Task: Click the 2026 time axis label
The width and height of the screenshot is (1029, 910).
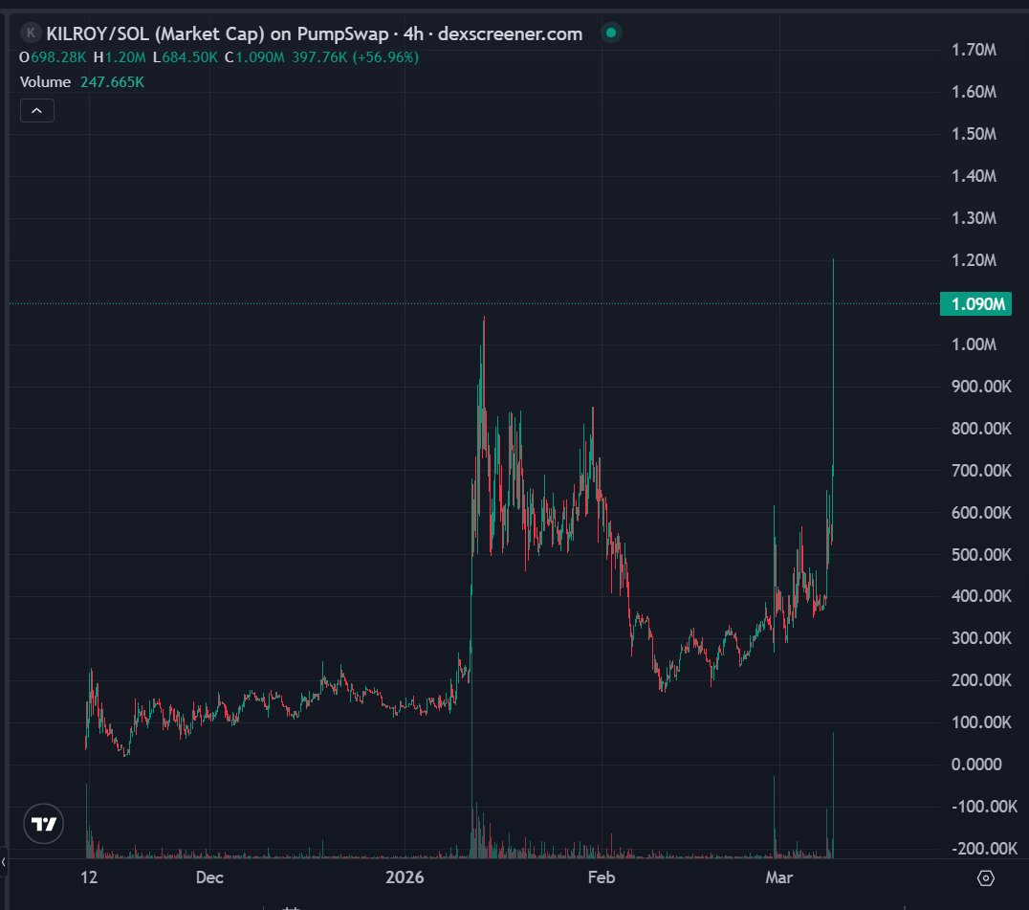Action: pyautogui.click(x=405, y=877)
